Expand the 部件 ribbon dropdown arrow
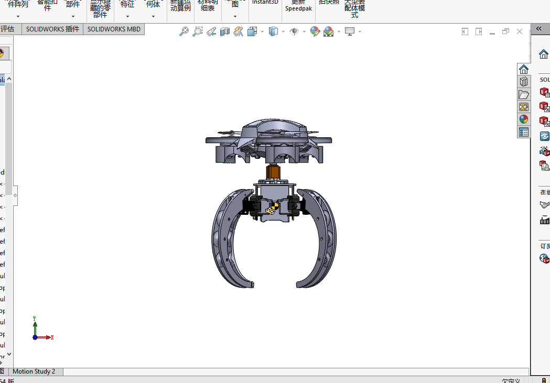Image resolution: width=550 pixels, height=383 pixels. click(x=73, y=16)
